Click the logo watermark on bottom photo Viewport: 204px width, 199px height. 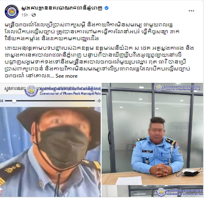pyautogui.click(x=161, y=192)
